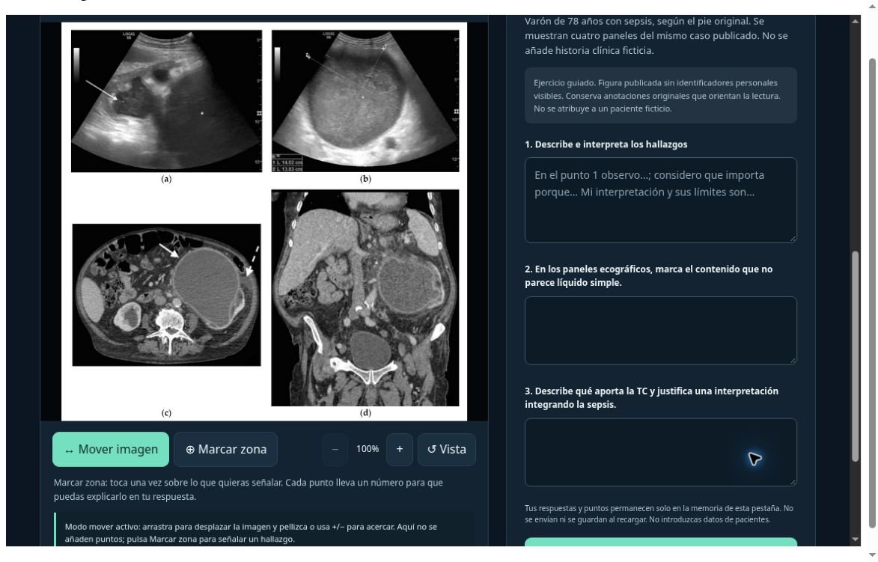Switch to Marcar zona marking mode
Viewport: 878px width, 562px height.
pos(225,450)
